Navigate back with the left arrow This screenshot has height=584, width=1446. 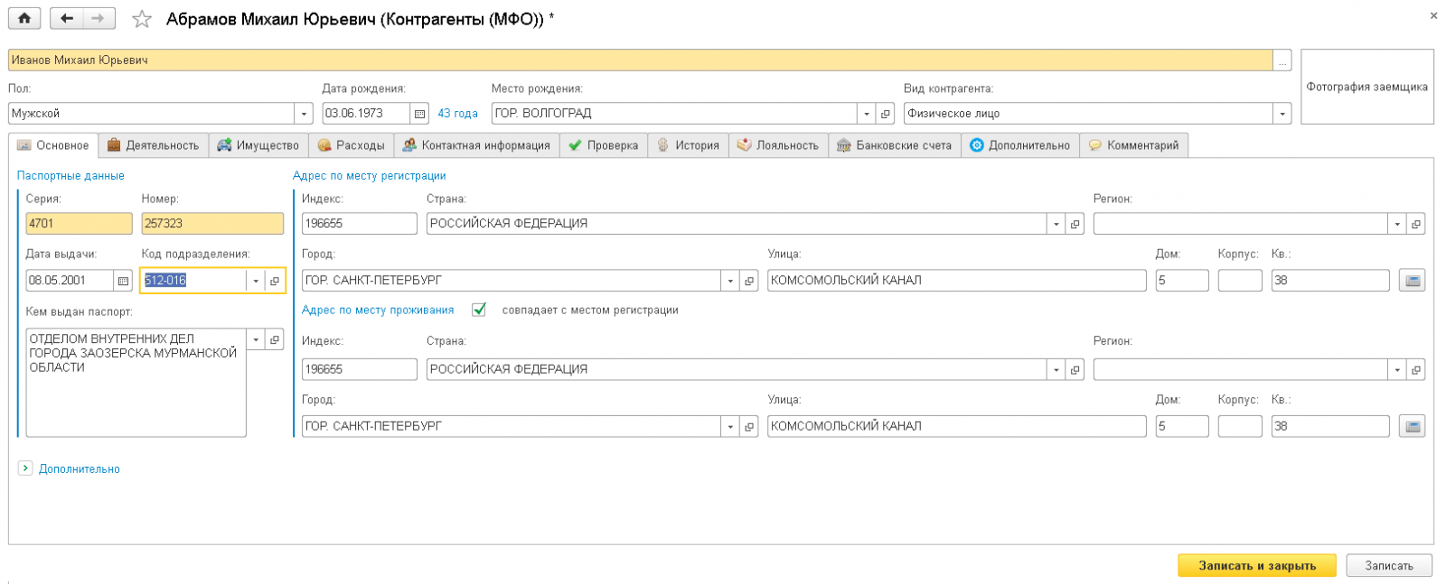[x=67, y=18]
